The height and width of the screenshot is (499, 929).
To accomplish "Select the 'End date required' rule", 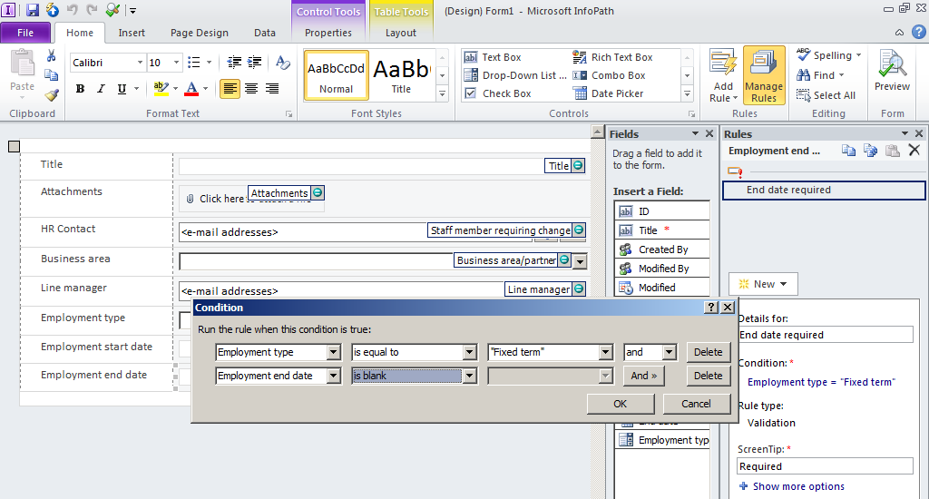I will 824,191.
